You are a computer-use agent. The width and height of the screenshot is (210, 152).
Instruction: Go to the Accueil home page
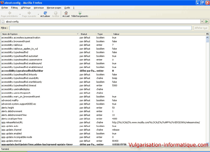pos(66,14)
